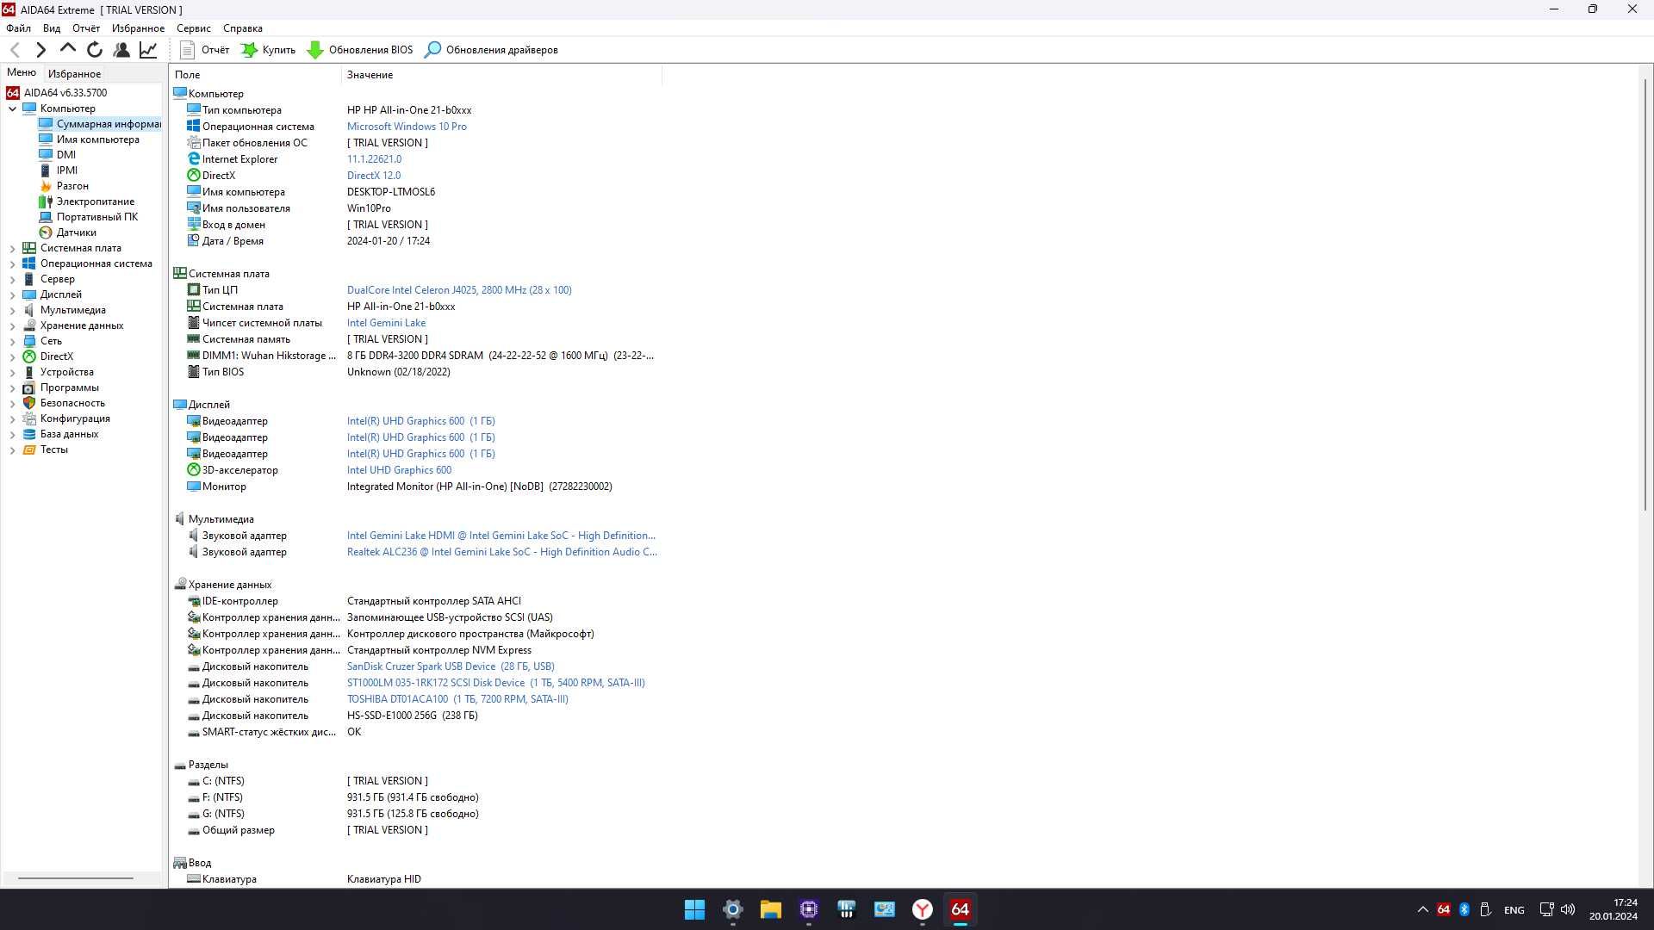Open the Microsoft Windows 10 Pro link

[x=407, y=127]
